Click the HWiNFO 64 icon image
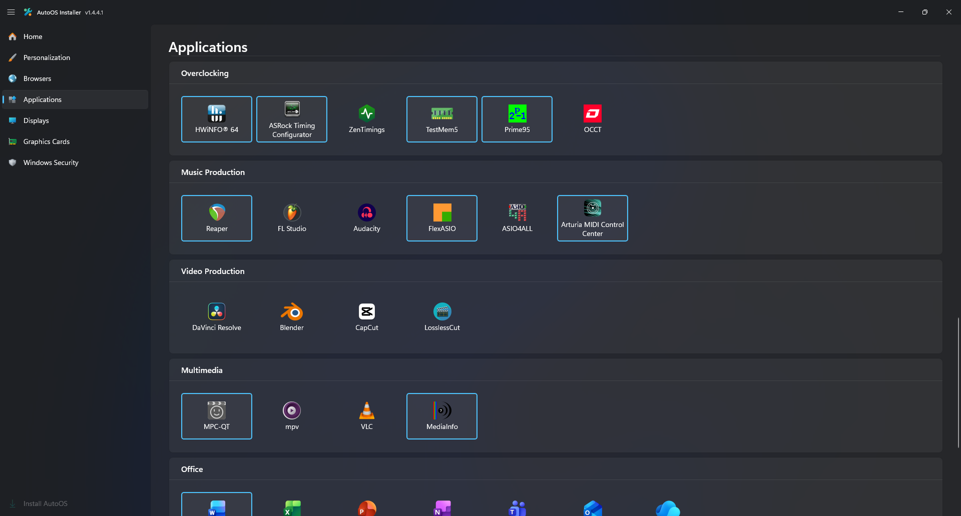 pyautogui.click(x=217, y=113)
